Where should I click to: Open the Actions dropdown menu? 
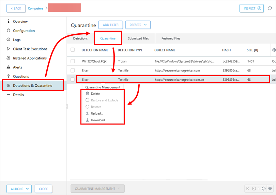(19, 189)
